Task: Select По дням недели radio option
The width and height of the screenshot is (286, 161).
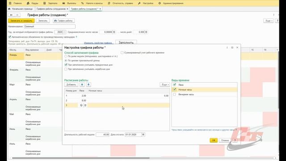Action: tap(66, 56)
